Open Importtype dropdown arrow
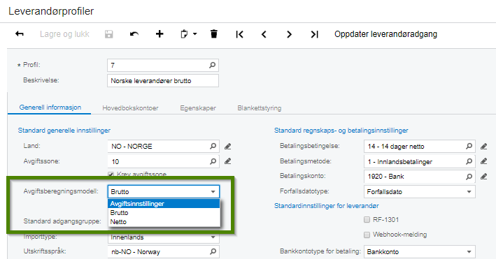The height and width of the screenshot is (259, 496). (x=213, y=237)
